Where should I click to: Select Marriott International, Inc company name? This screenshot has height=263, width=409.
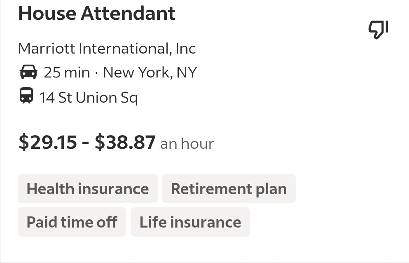coord(107,49)
